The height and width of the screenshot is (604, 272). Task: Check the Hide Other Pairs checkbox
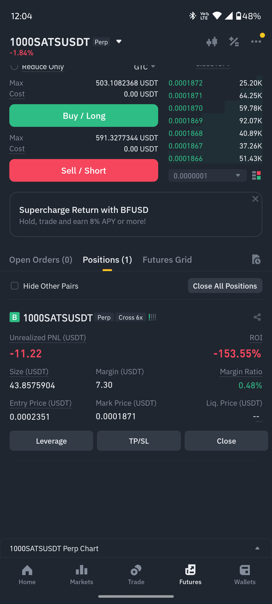pos(15,286)
